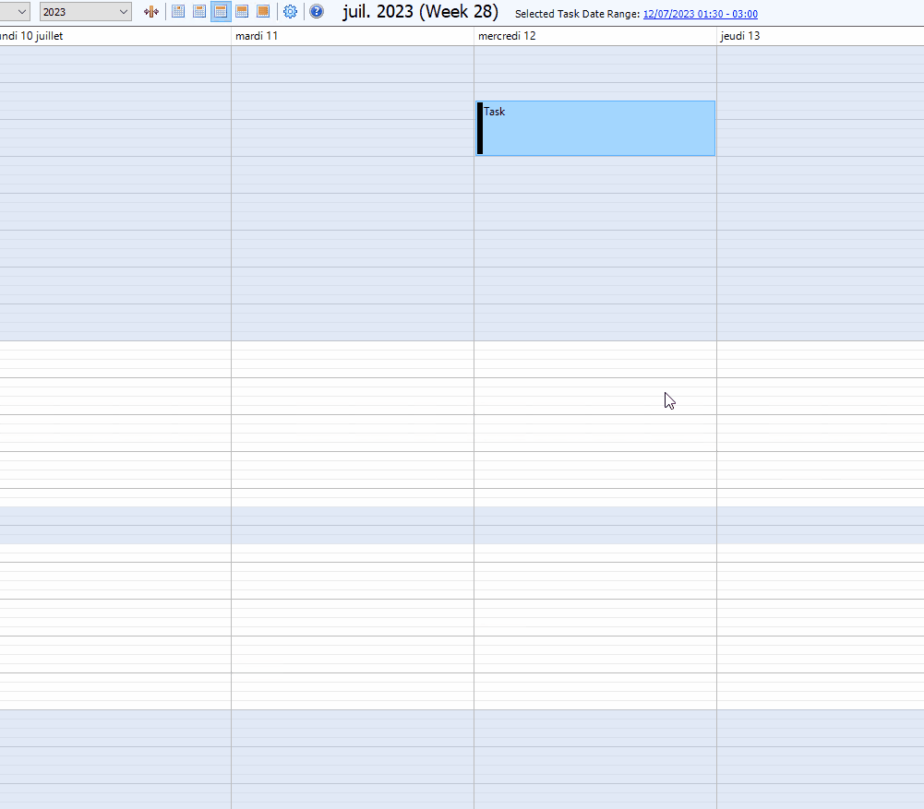Open help via the question mark icon
Viewport: 924px width, 809px height.
click(317, 11)
